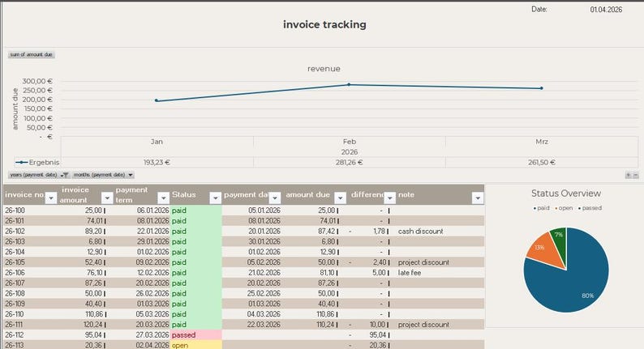644x349 pixels.
Task: Select the 281,26 € value under Feb
Action: 349,163
